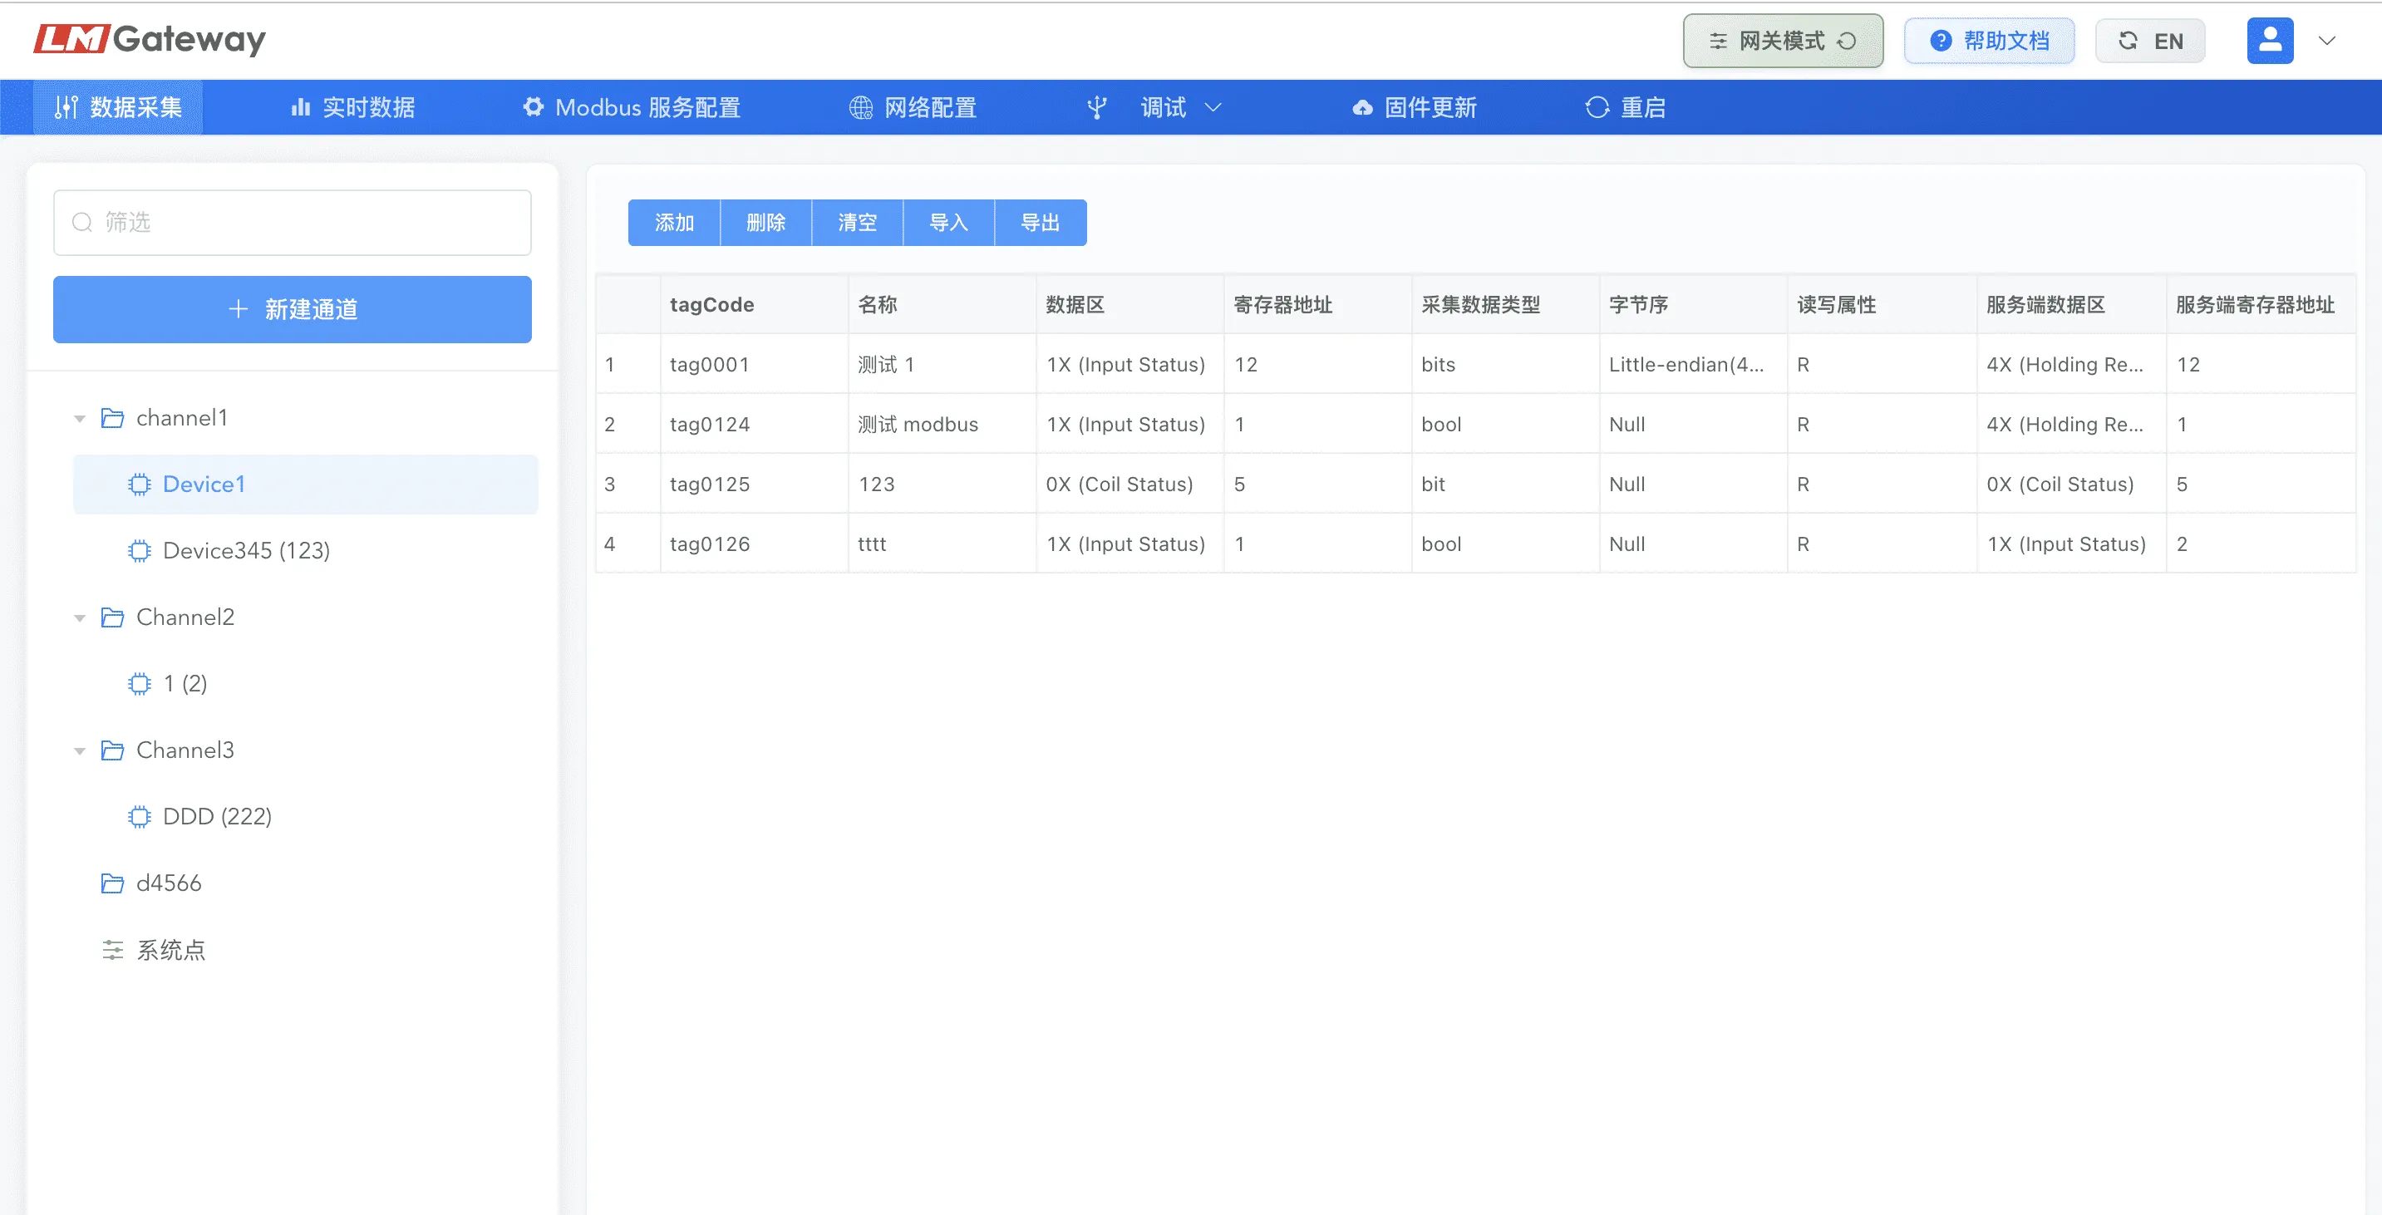
Task: Open the 调试 debug dropdown menu
Action: point(1164,107)
